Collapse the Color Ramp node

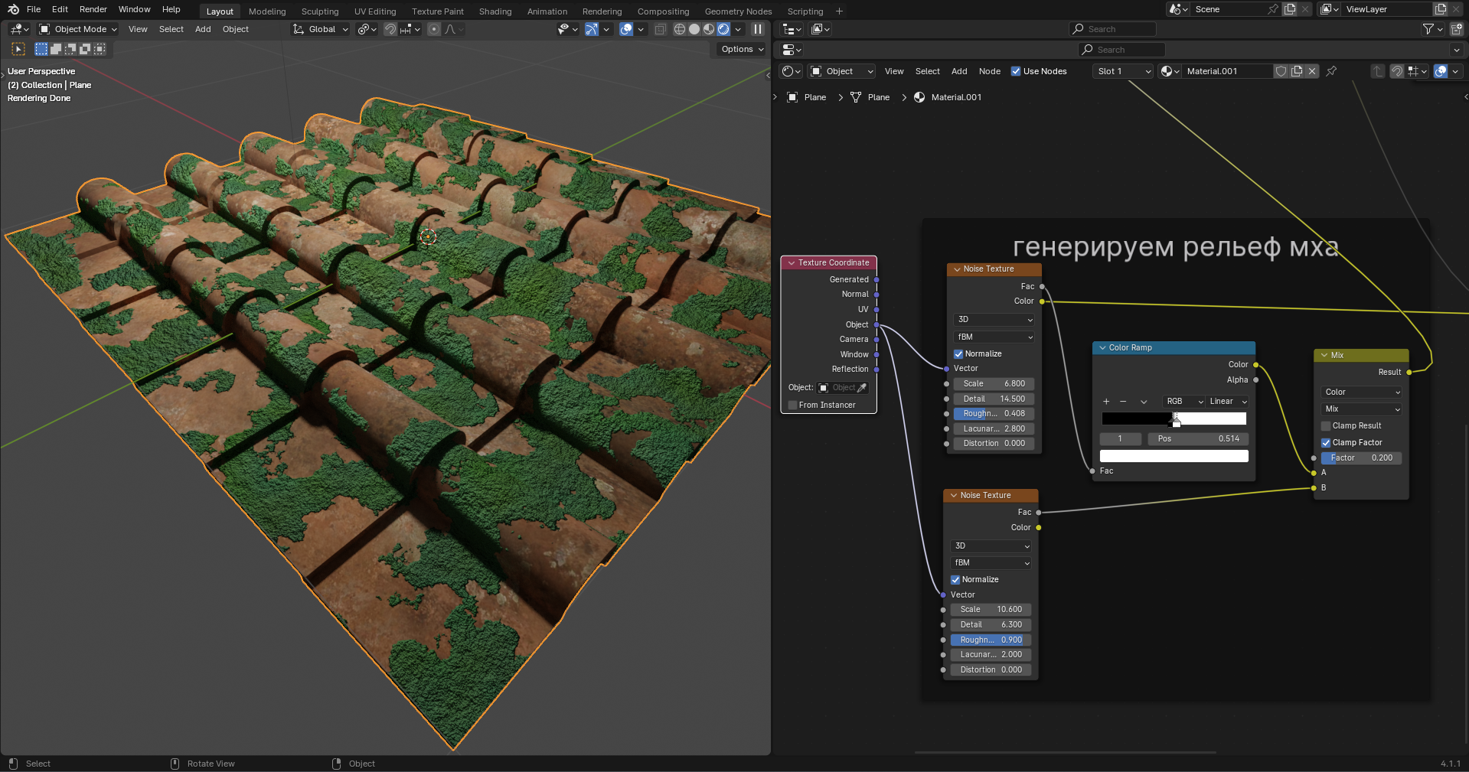[1102, 347]
